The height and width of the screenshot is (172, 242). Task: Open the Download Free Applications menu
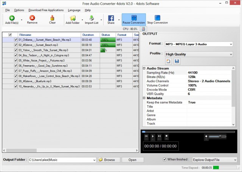tap(46, 10)
